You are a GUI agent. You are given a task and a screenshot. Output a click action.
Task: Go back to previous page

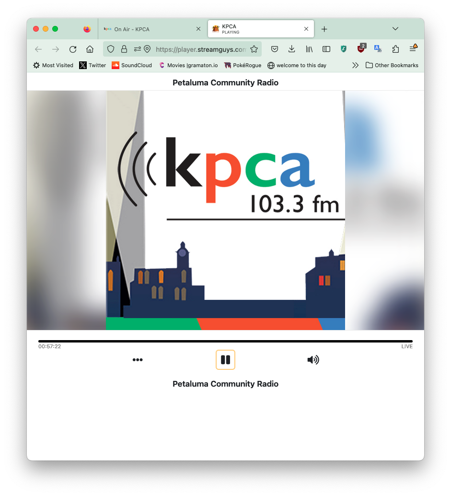coord(38,49)
